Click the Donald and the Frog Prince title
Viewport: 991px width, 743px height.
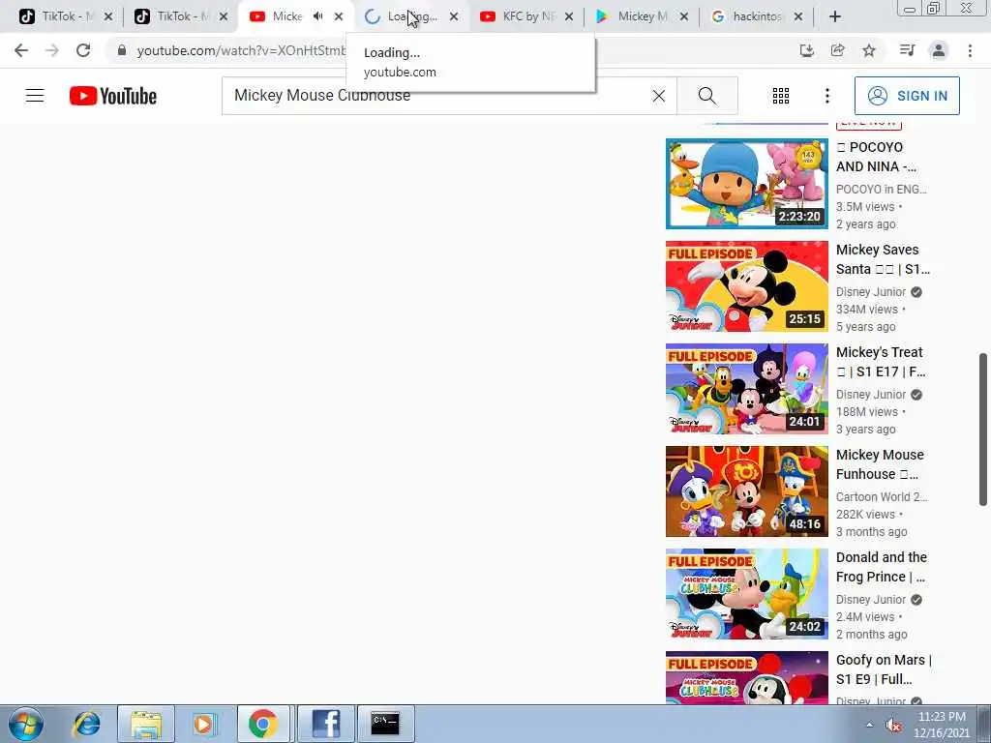click(x=882, y=567)
